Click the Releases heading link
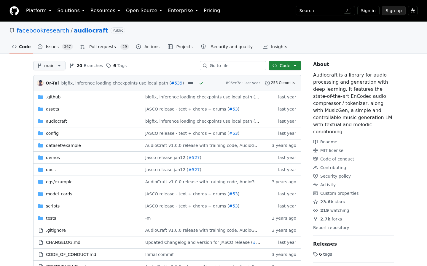Image resolution: width=427 pixels, height=266 pixels. pos(325,244)
